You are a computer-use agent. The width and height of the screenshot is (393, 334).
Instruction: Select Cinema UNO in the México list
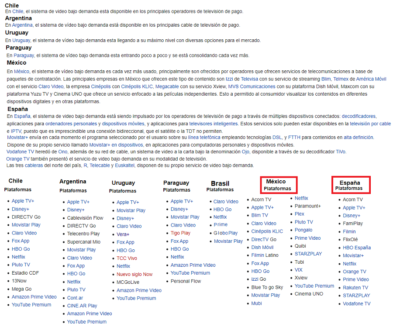tap(309, 294)
